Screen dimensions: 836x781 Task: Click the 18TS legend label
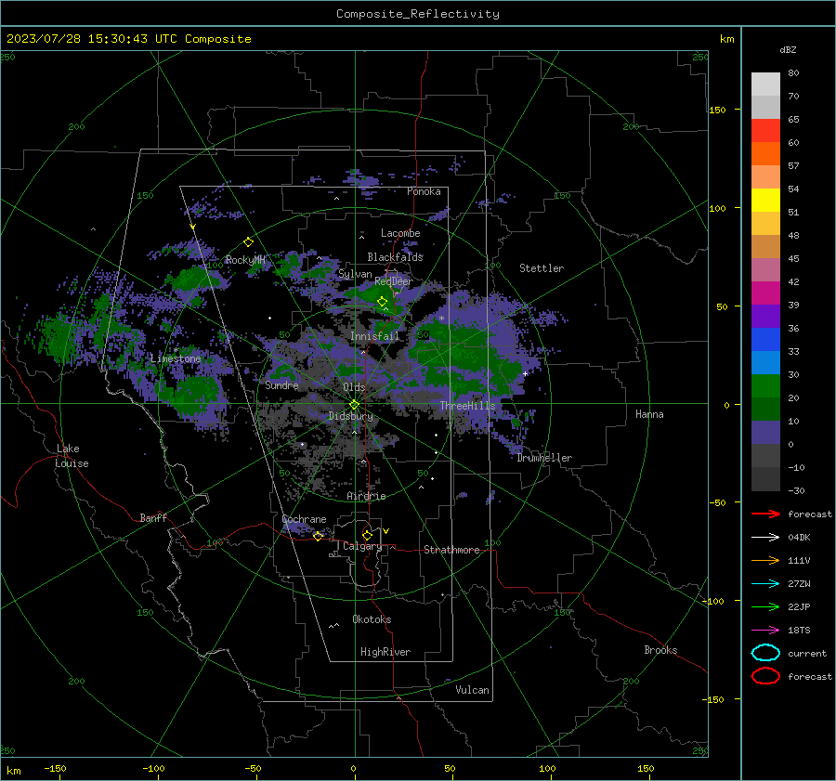click(x=799, y=631)
